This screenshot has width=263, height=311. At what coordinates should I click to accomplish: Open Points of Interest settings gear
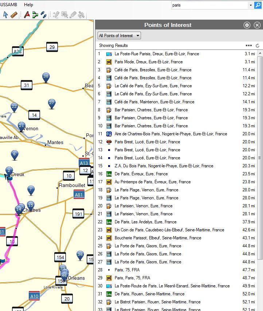[247, 25]
